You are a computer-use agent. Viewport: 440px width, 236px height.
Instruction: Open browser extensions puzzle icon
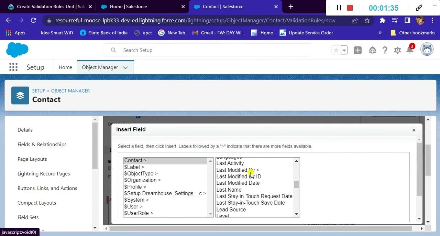[383, 20]
